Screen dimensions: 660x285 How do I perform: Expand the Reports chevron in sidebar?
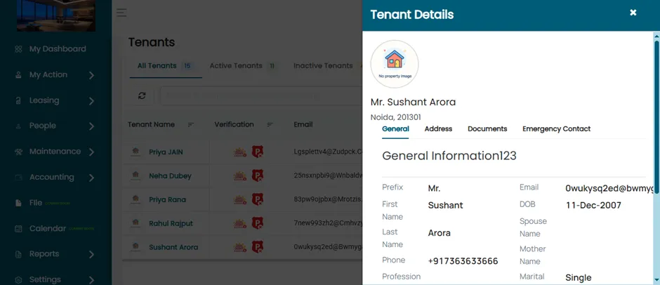91,254
